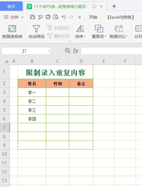Save the document with the Save icon
The height and width of the screenshot is (187, 142).
point(32,17)
